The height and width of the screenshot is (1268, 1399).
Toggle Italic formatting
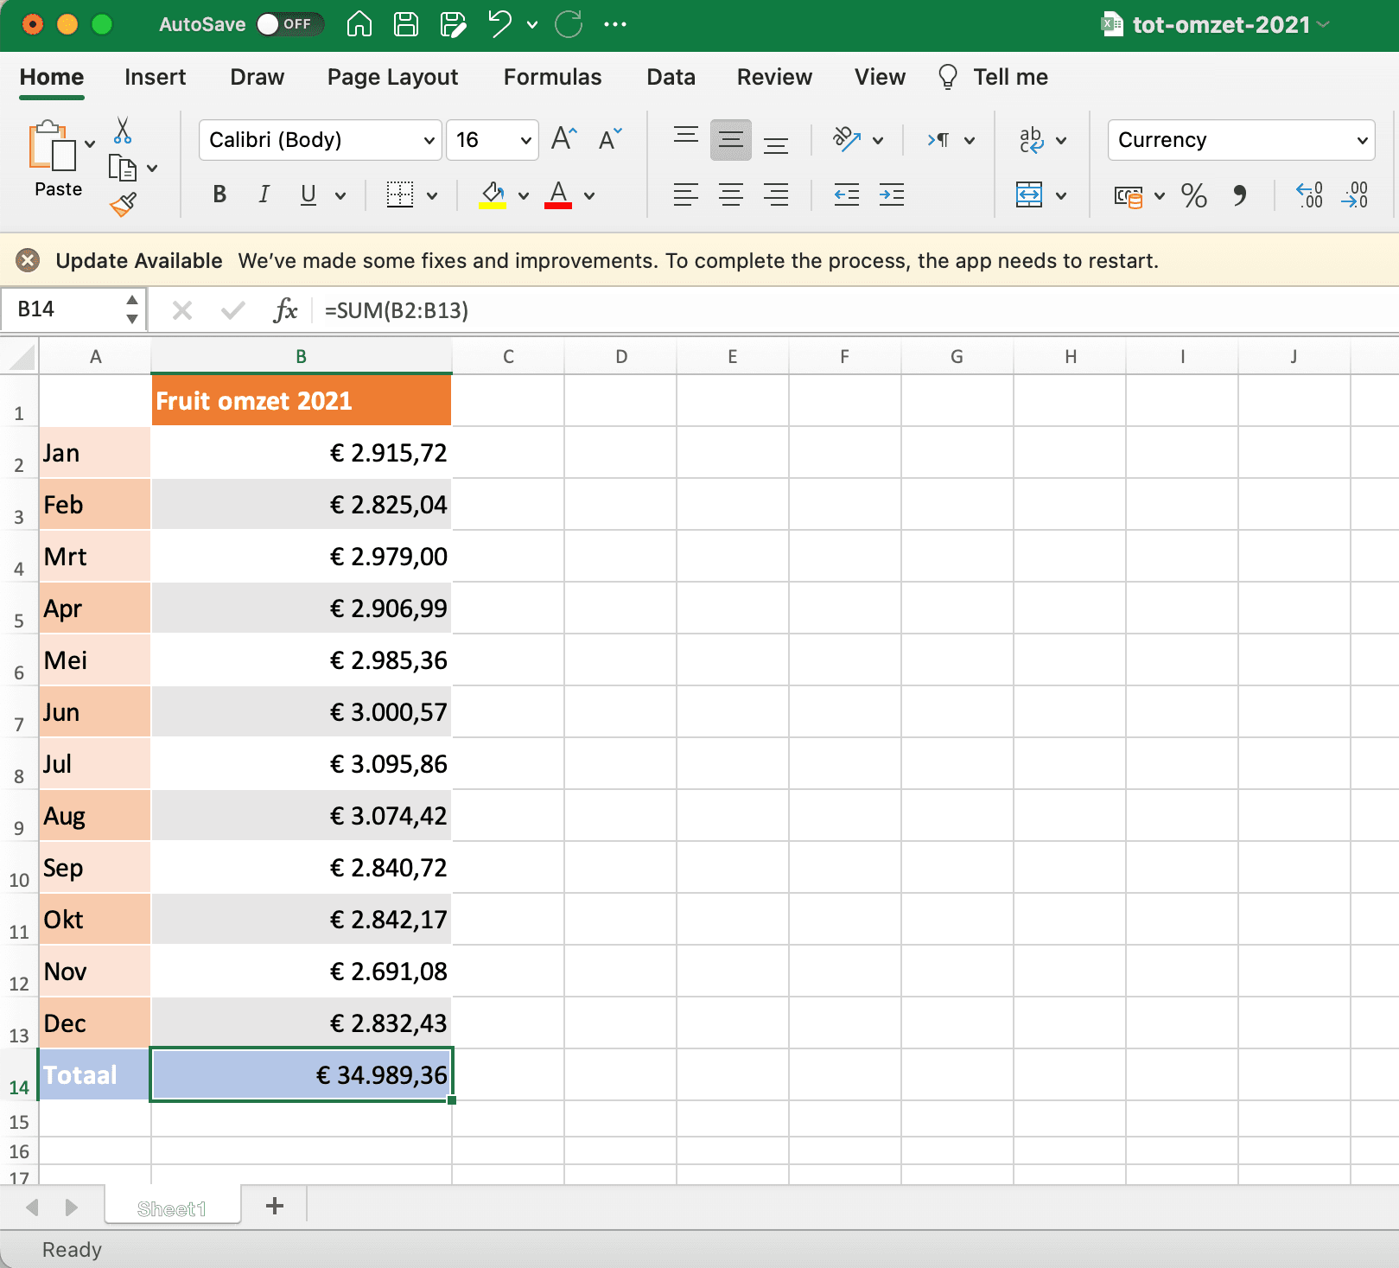pos(264,194)
